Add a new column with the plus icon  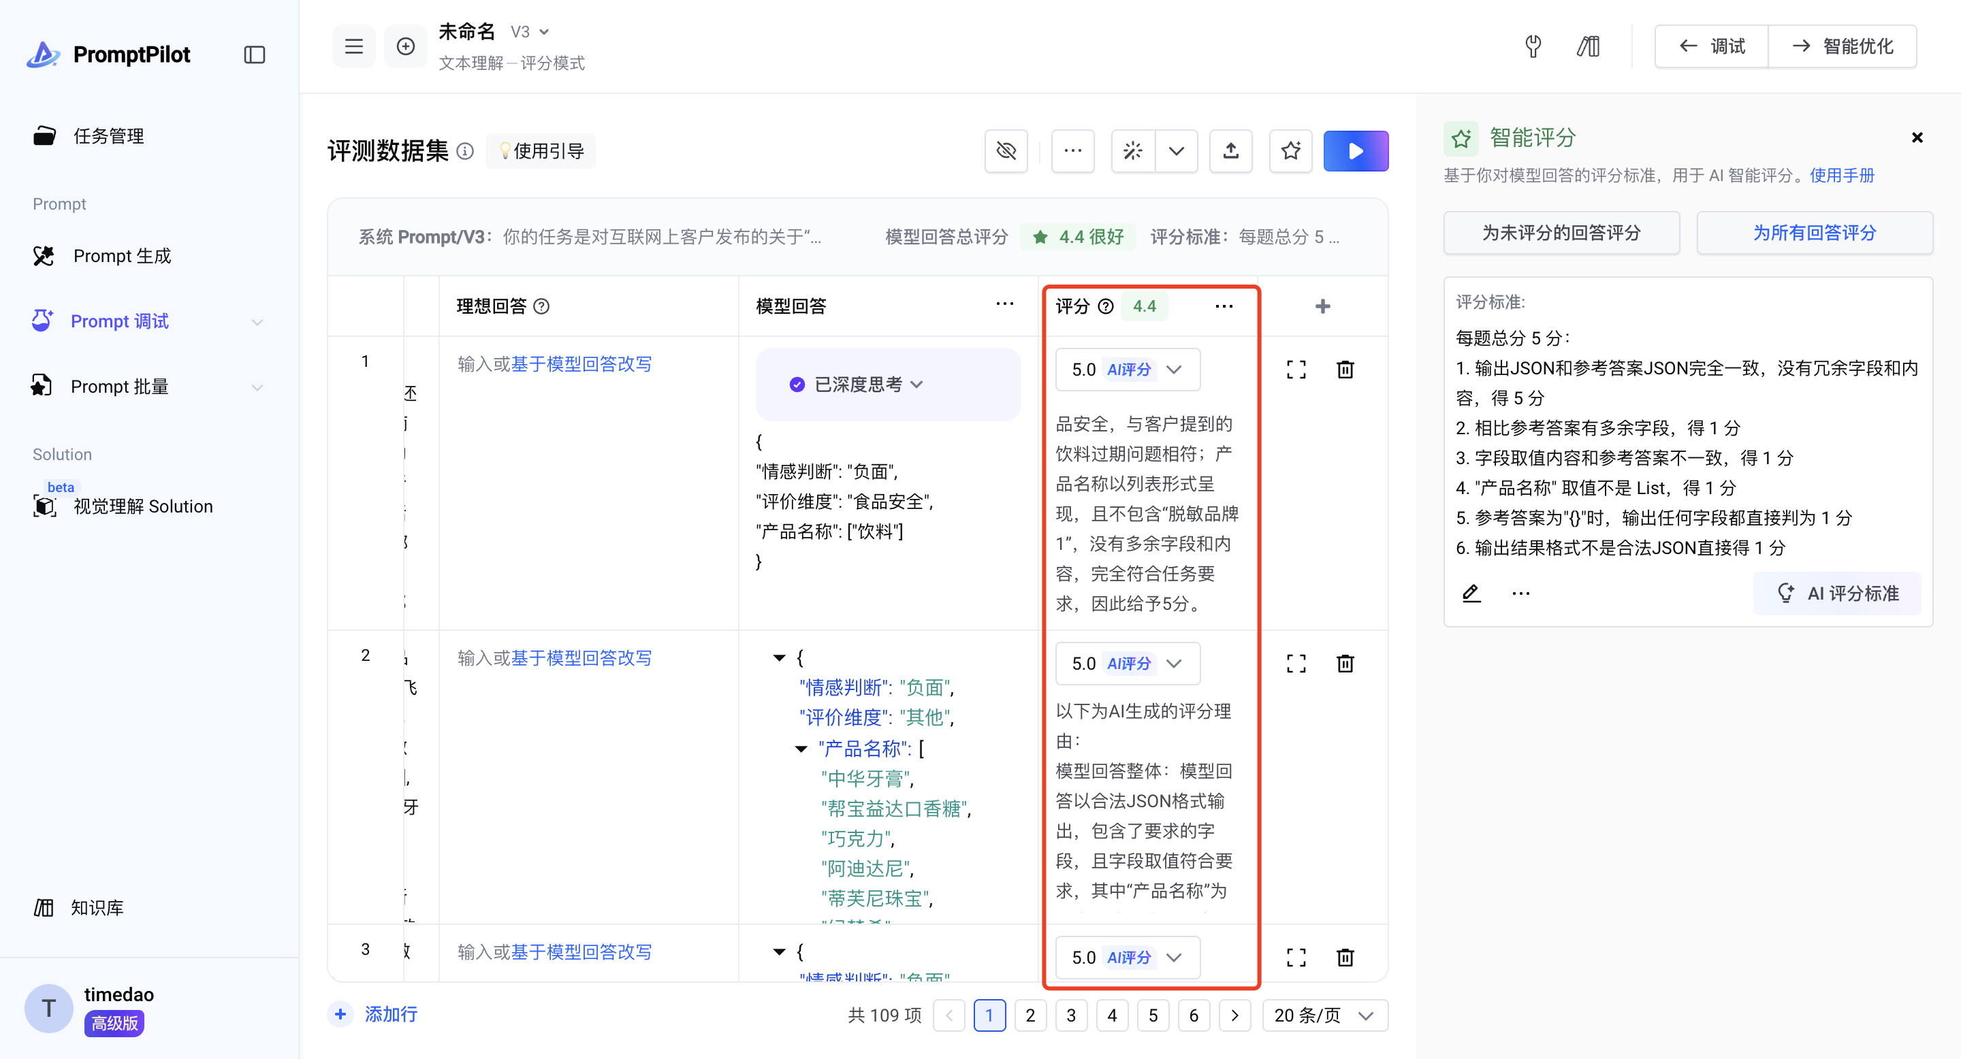click(1322, 306)
